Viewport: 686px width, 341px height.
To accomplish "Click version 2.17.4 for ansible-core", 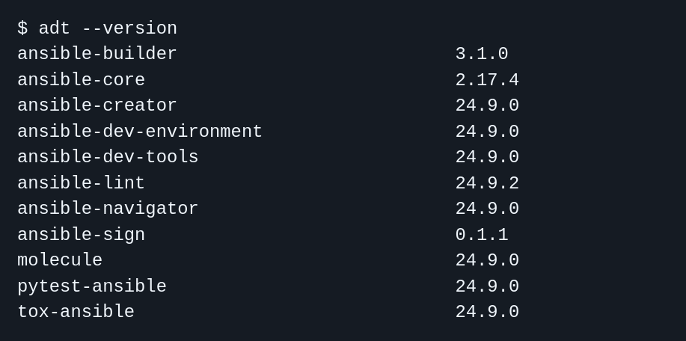I will [487, 80].
